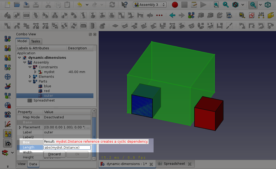
Task: Collapse the Constraints tree branch
Action: point(30,67)
